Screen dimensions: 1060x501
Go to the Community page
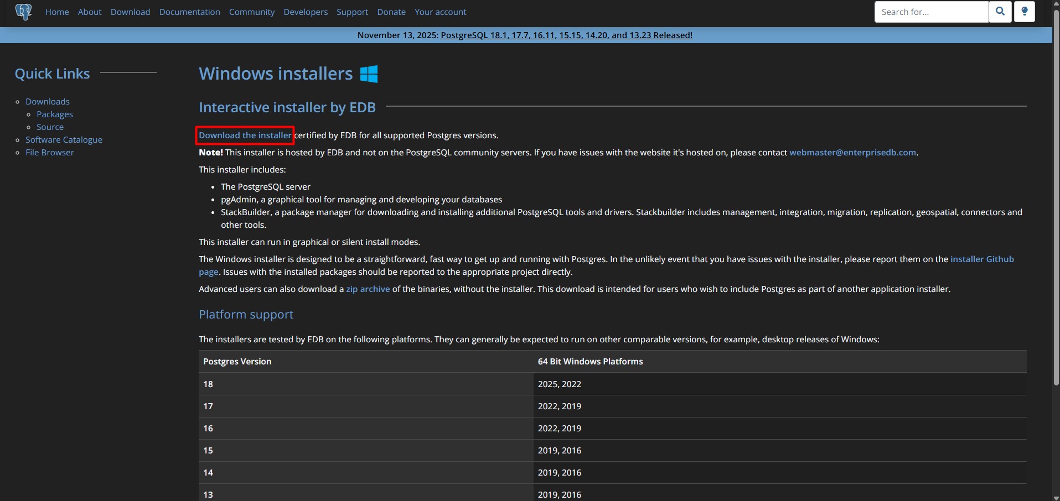pyautogui.click(x=252, y=12)
